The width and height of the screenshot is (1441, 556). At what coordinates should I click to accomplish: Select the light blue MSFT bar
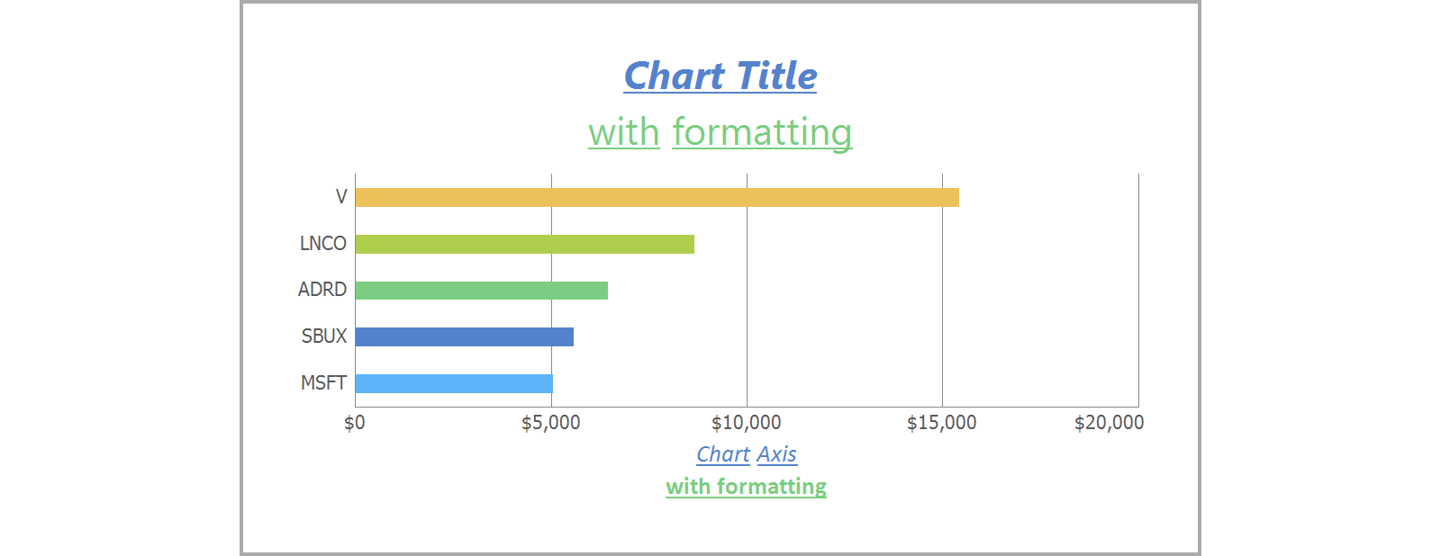click(x=453, y=383)
